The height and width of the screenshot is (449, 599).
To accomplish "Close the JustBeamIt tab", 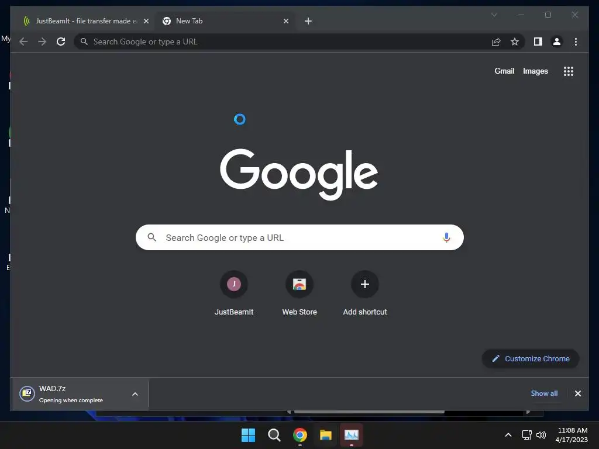I will pyautogui.click(x=146, y=21).
